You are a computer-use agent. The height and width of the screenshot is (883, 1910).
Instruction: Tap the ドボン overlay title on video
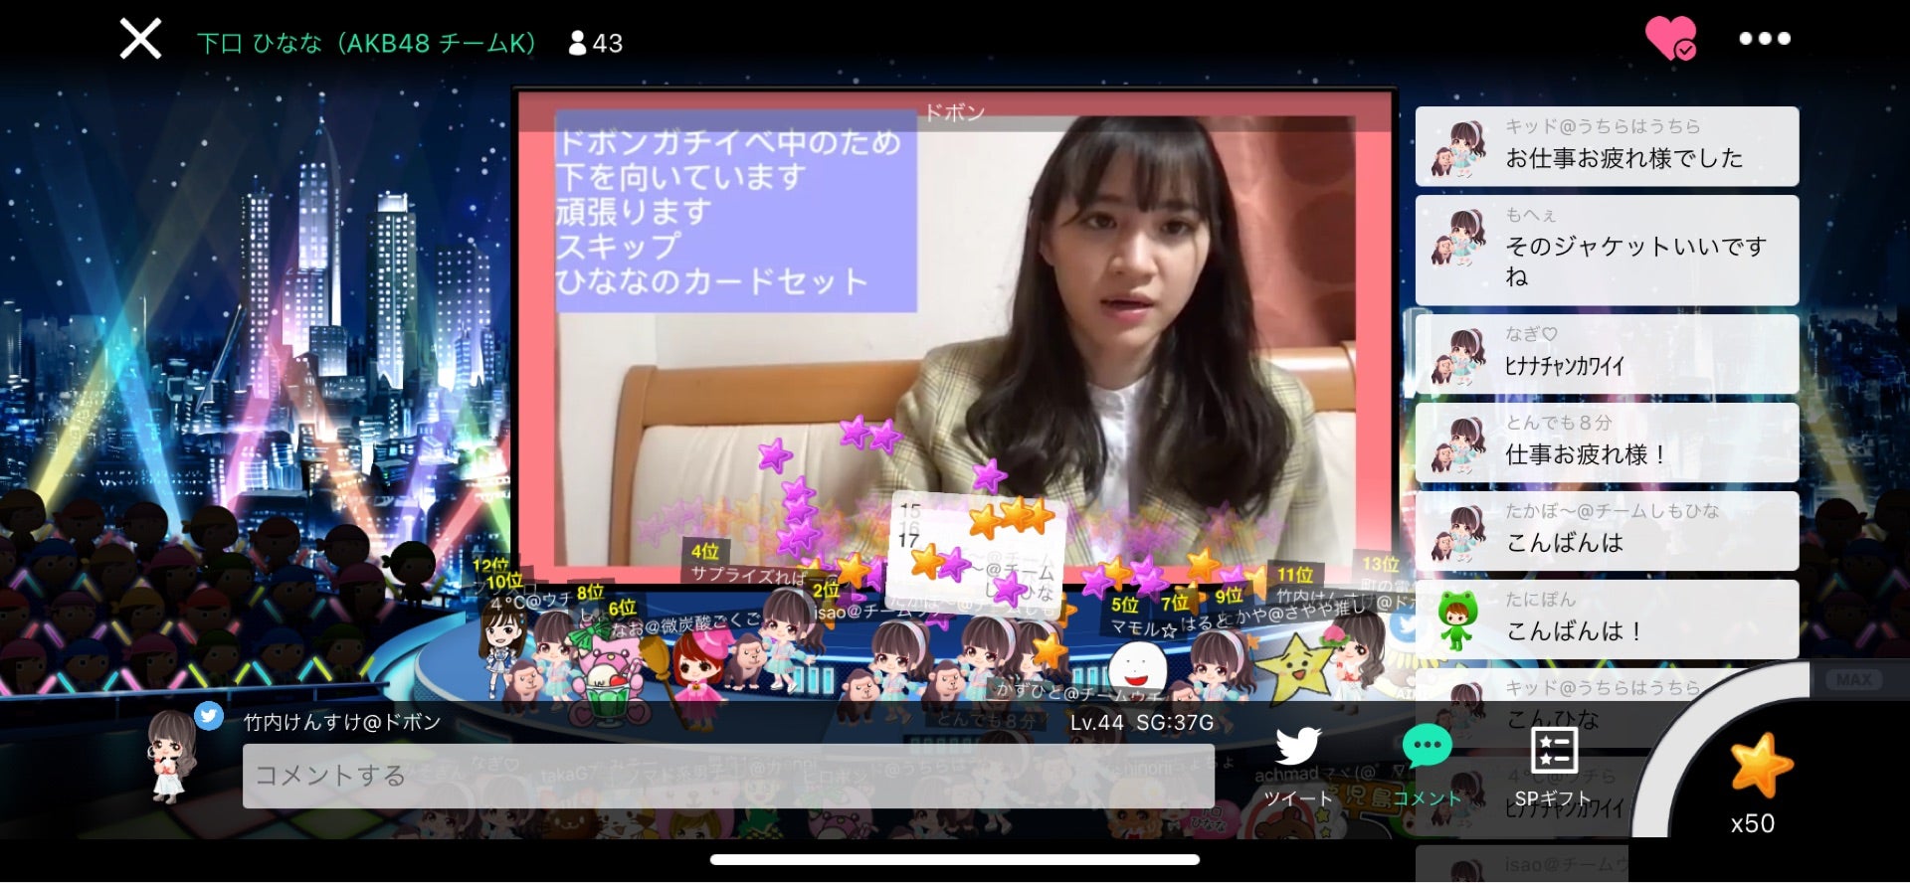tap(954, 112)
